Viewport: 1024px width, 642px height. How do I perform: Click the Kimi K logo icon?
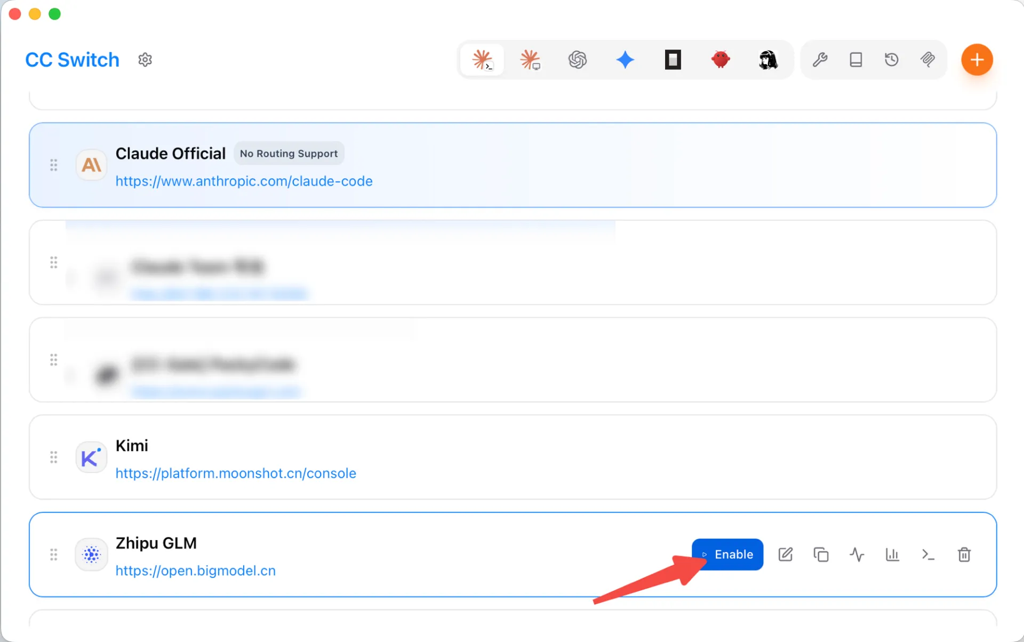coord(91,458)
